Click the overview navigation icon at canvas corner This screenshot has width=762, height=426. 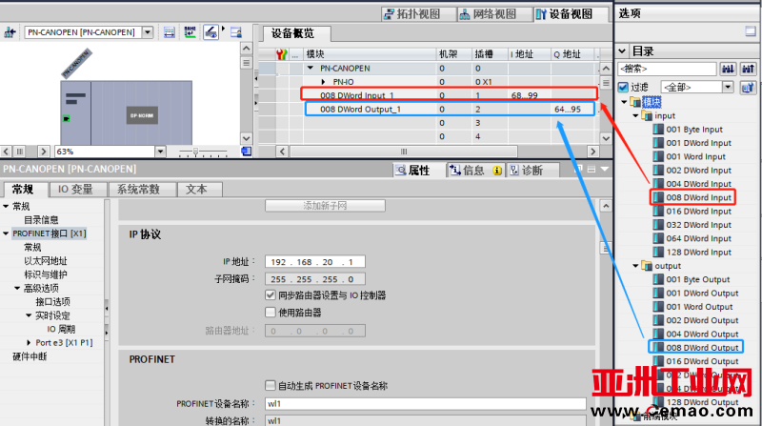[245, 151]
